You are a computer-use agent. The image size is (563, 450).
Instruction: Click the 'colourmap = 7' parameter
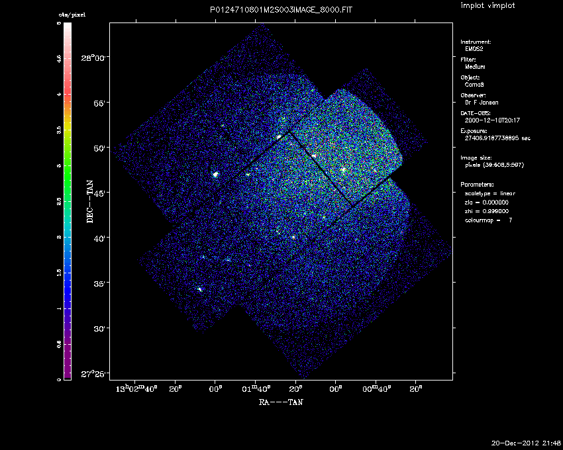488,220
